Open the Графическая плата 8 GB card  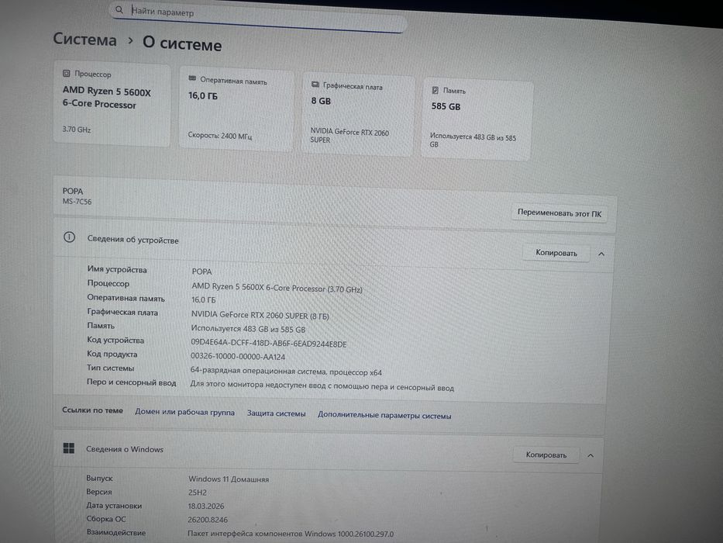[x=358, y=116]
